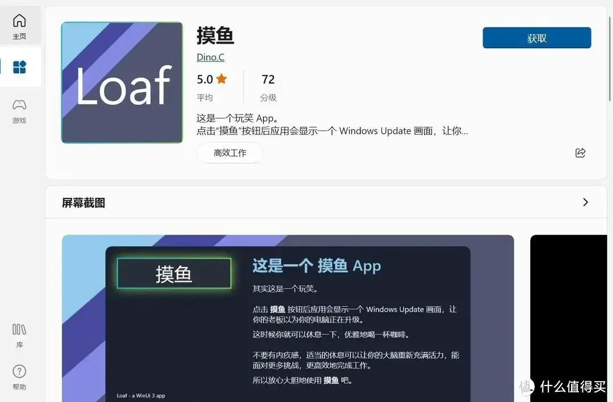The width and height of the screenshot is (613, 402).
Task: Click the Loaf app logo
Action: (x=121, y=82)
